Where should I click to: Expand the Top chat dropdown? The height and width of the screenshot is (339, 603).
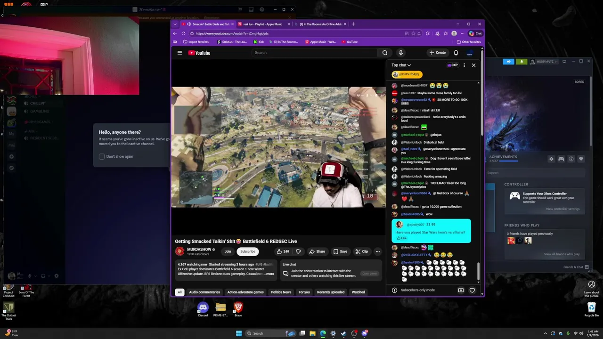tap(401, 65)
